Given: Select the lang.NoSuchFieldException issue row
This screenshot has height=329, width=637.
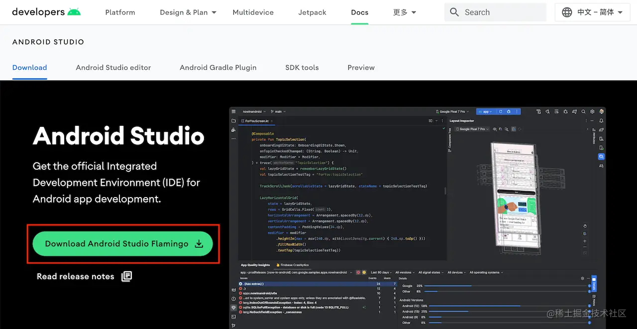Looking at the screenshot, I should [317, 312].
